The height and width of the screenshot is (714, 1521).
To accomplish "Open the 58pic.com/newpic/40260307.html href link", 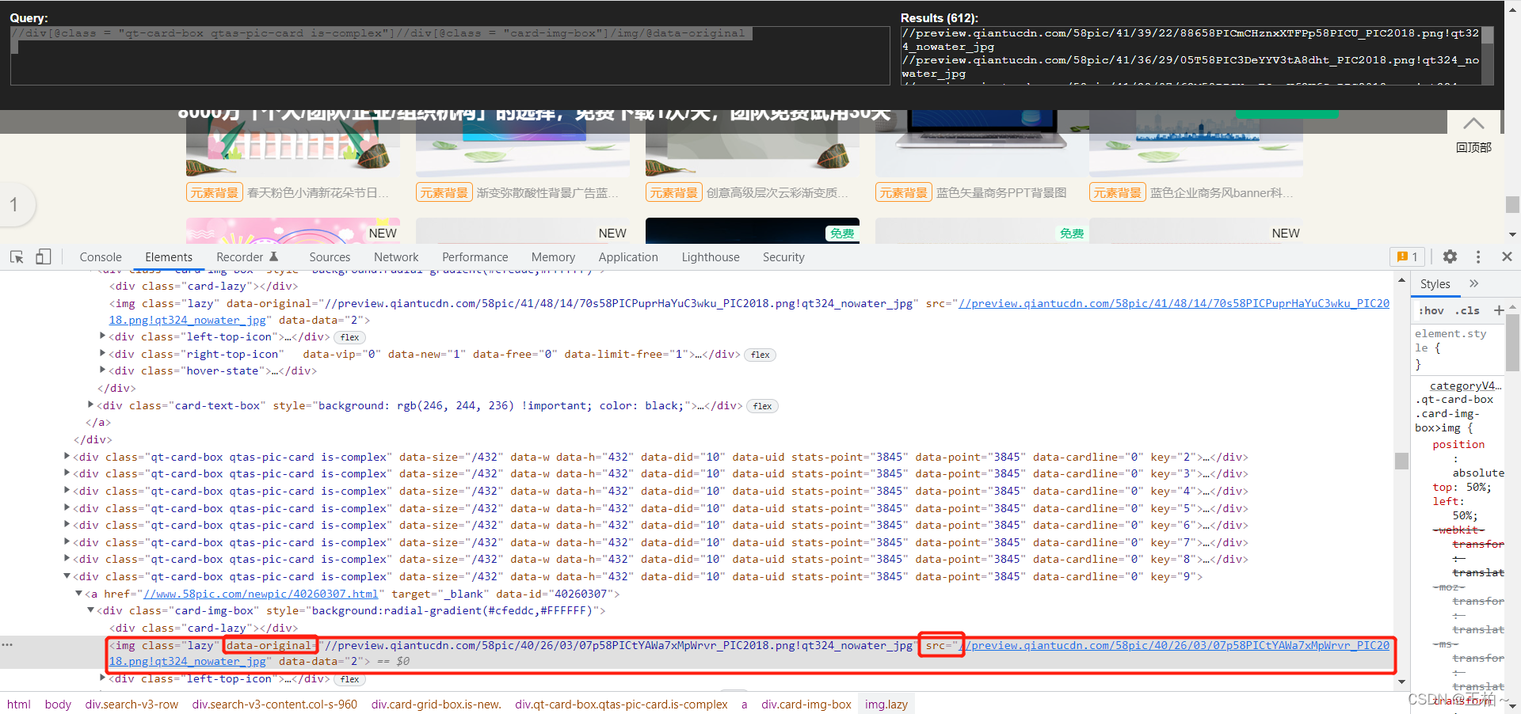I will (x=261, y=594).
